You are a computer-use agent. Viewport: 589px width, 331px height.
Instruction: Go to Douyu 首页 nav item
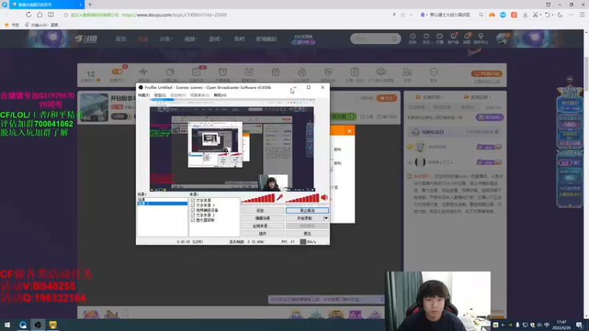tap(121, 39)
